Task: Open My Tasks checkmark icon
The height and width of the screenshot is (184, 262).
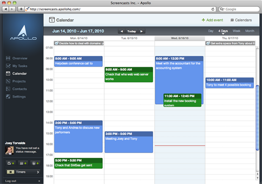Action: [8, 66]
